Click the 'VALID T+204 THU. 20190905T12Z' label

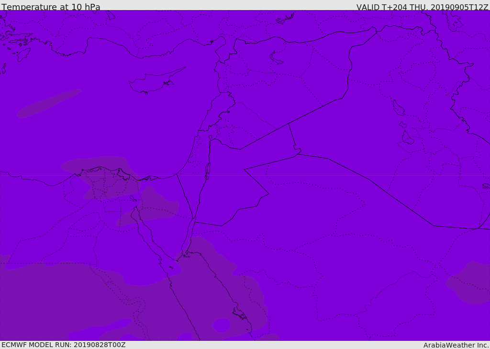tap(422, 7)
